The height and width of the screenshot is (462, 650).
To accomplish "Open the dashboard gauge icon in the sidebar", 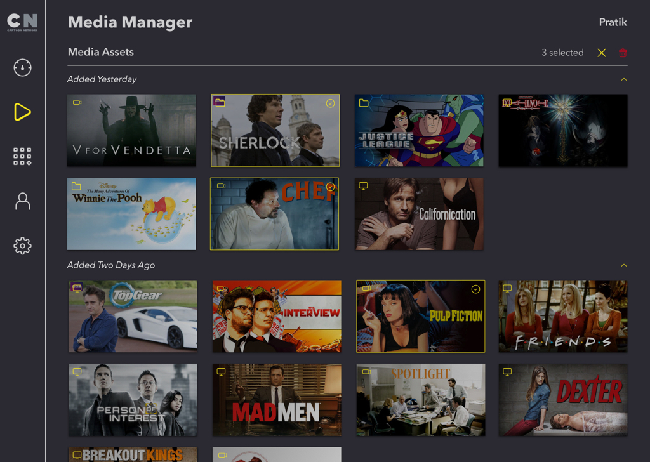I will coord(22,67).
